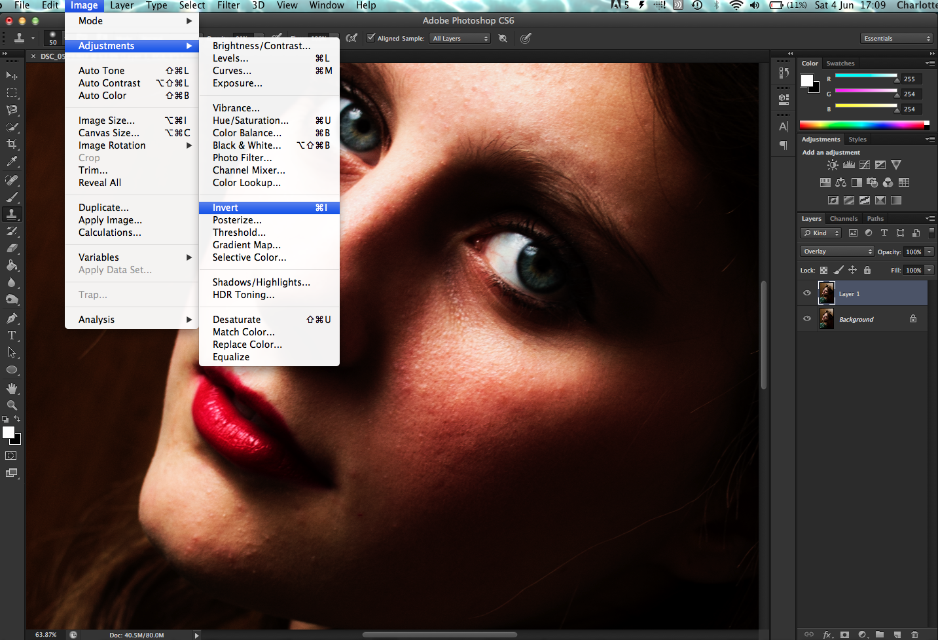Choose Duplicate in Image menu
The image size is (938, 640).
[x=132, y=208]
